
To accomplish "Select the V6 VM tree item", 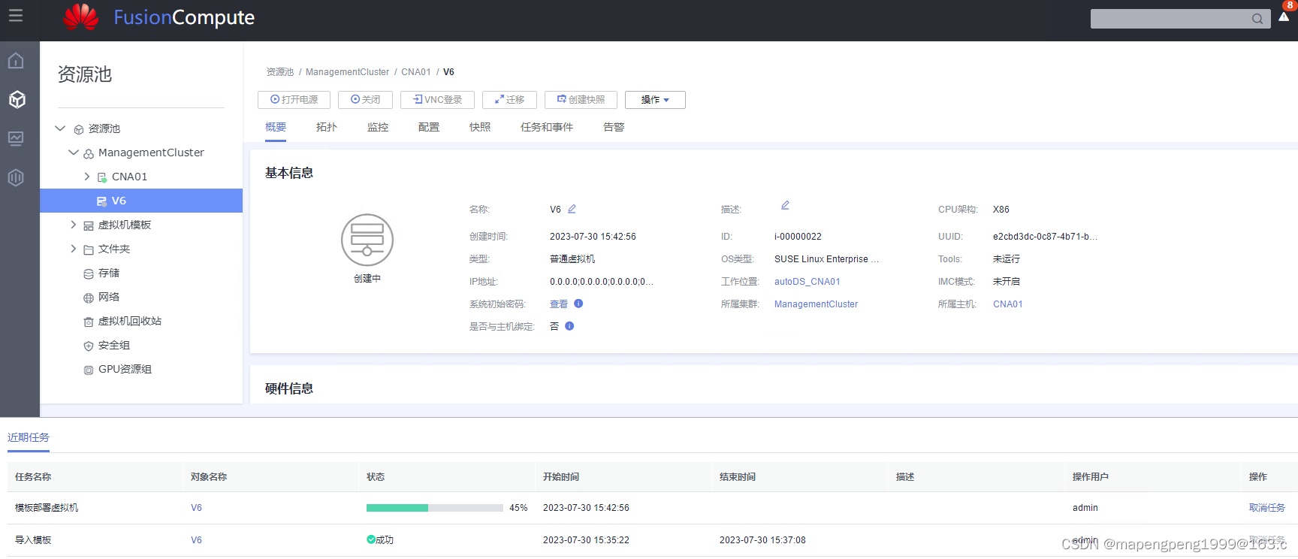I will click(141, 201).
